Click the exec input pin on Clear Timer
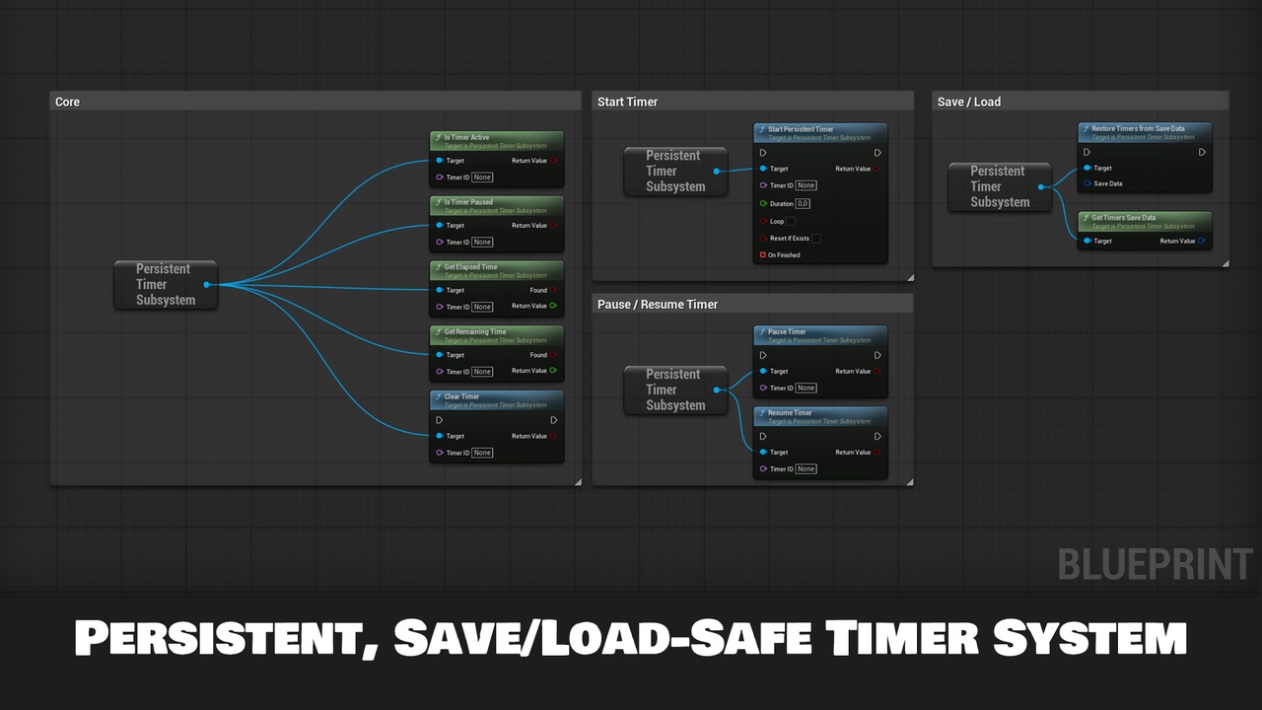The image size is (1262, 710). [x=440, y=420]
